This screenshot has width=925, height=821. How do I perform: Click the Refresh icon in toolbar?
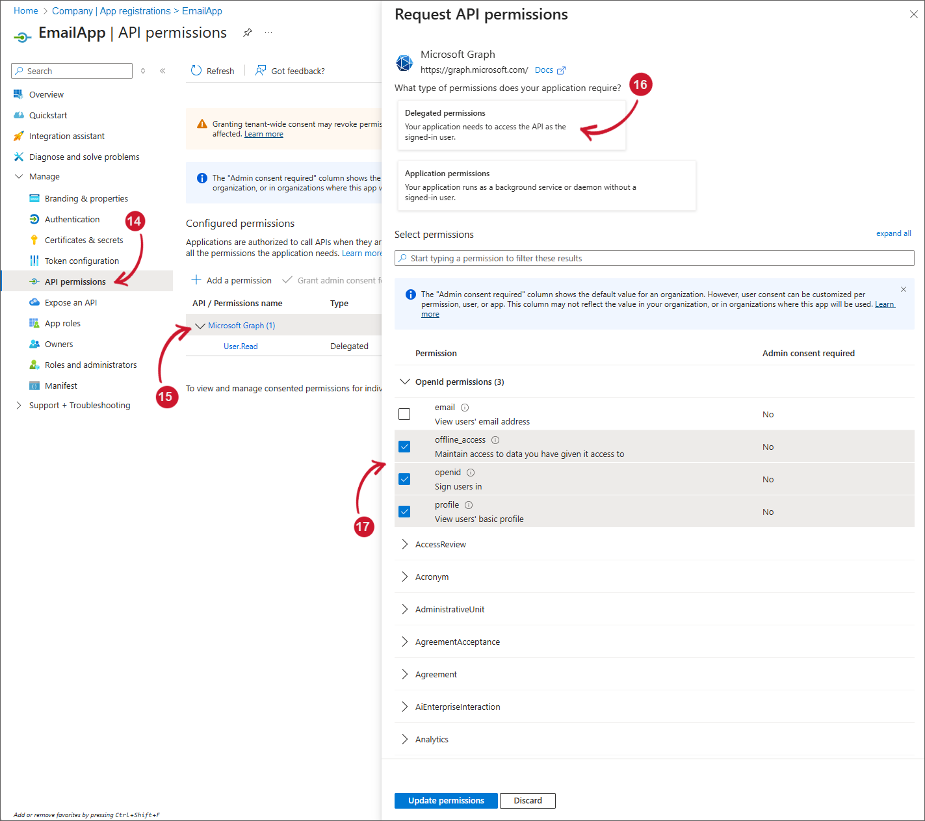click(196, 70)
